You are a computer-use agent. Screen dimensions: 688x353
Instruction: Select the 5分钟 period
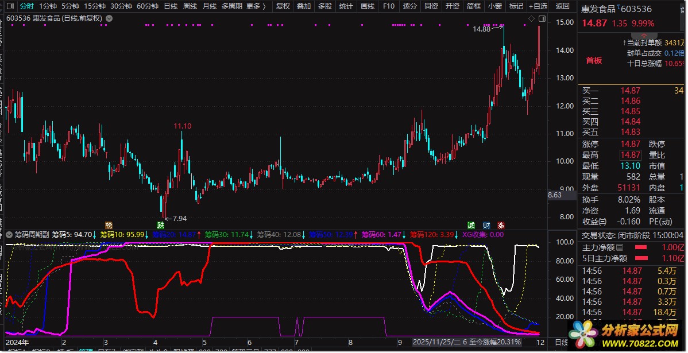pos(70,6)
